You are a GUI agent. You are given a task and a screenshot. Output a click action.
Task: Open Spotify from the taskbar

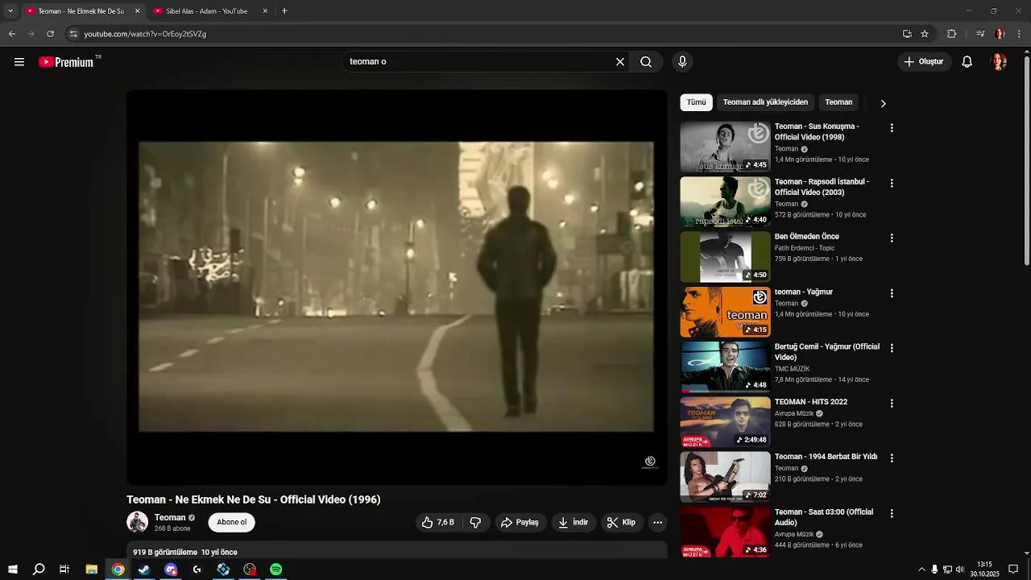[276, 570]
